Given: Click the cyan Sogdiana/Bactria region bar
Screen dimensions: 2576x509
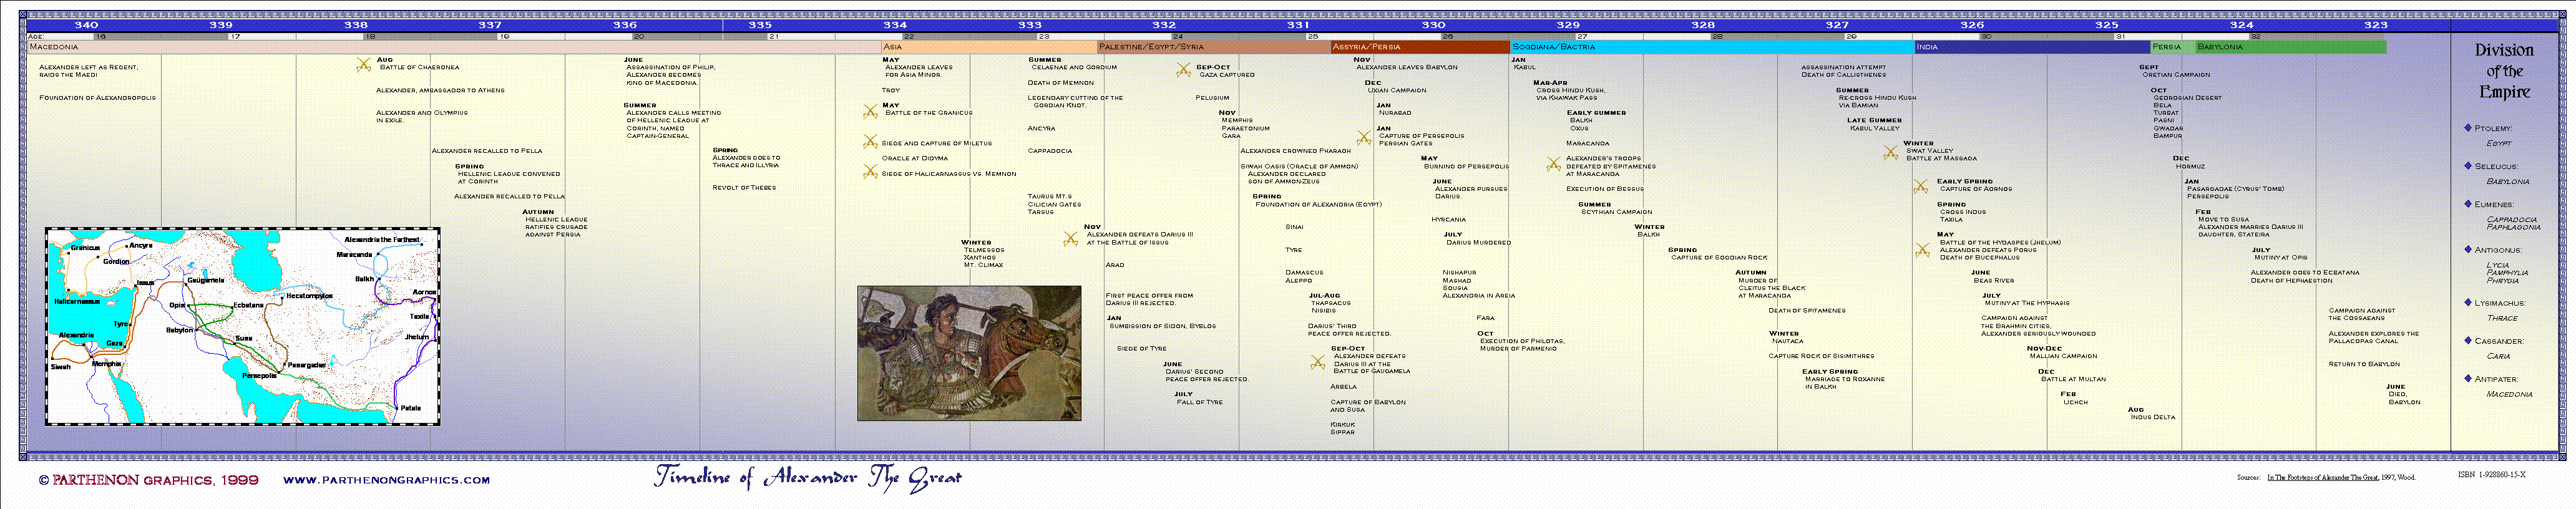Looking at the screenshot, I should 1710,47.
